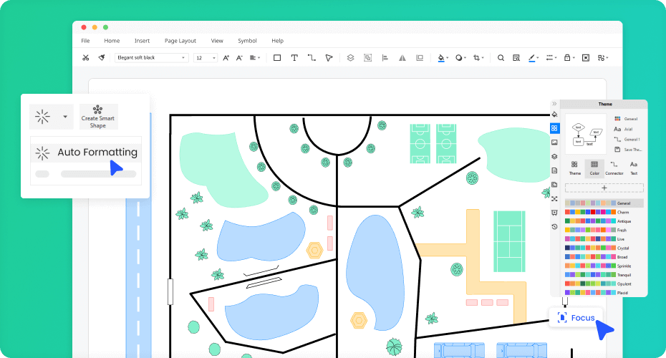Increase font size with the A+ icon
The image size is (666, 358).
[x=226, y=58]
